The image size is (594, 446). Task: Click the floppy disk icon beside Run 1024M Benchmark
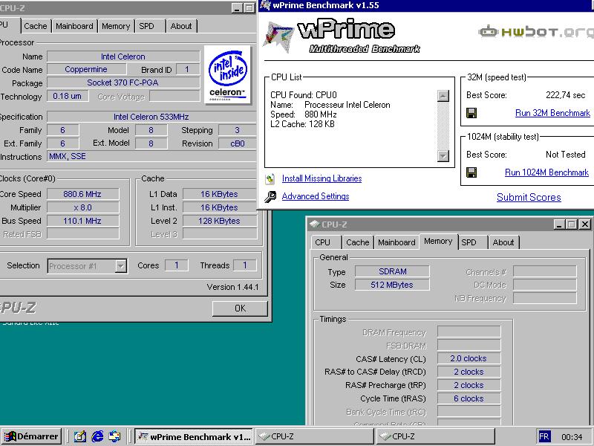pyautogui.click(x=471, y=172)
